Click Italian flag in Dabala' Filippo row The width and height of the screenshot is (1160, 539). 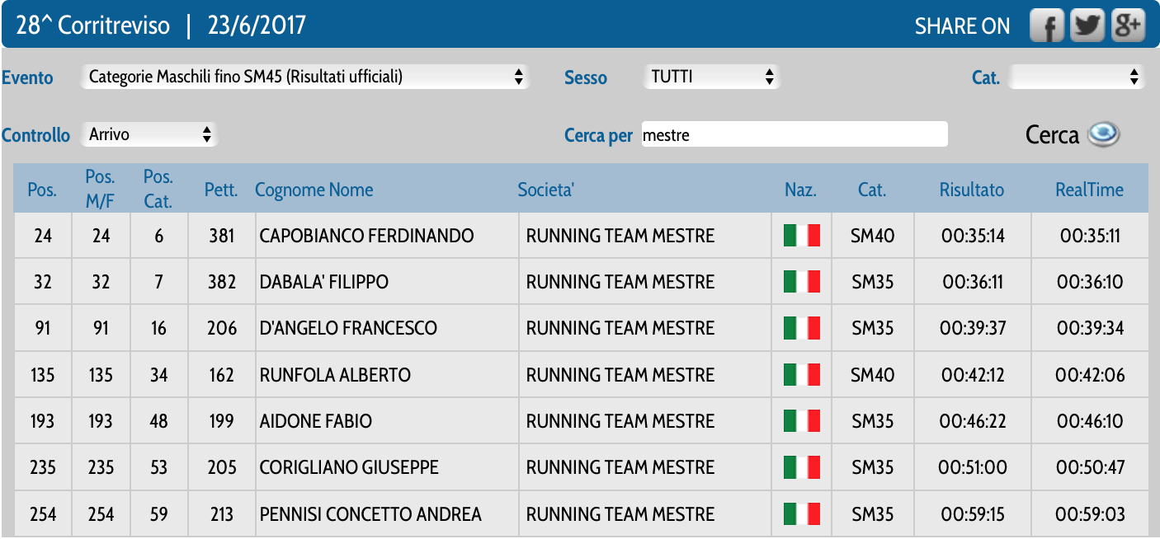(x=801, y=282)
